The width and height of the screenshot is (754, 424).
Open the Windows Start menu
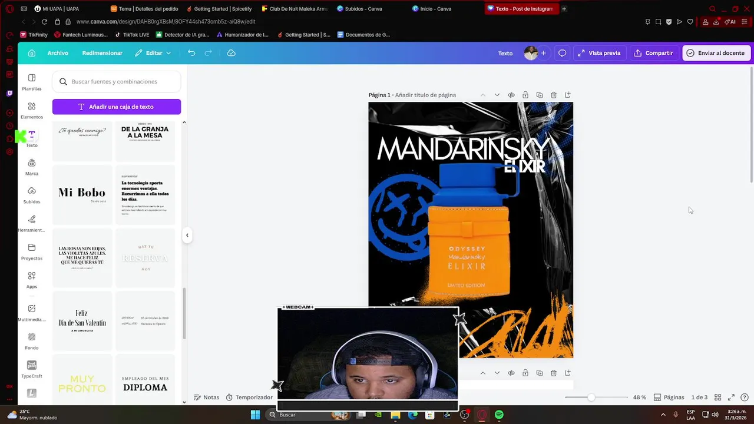click(255, 415)
